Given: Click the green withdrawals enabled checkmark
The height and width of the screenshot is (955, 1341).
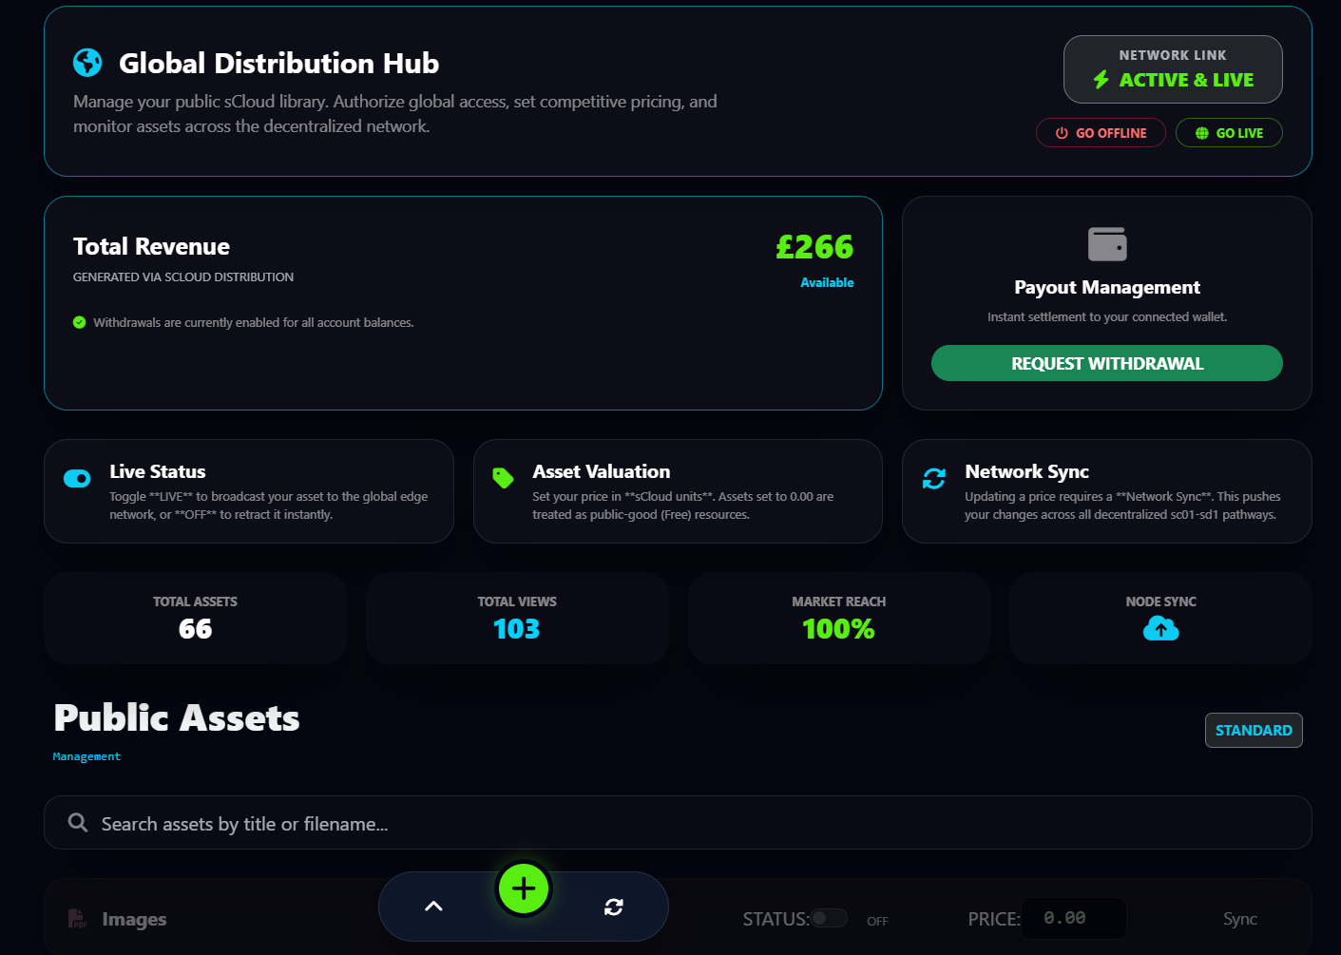Looking at the screenshot, I should (x=80, y=322).
